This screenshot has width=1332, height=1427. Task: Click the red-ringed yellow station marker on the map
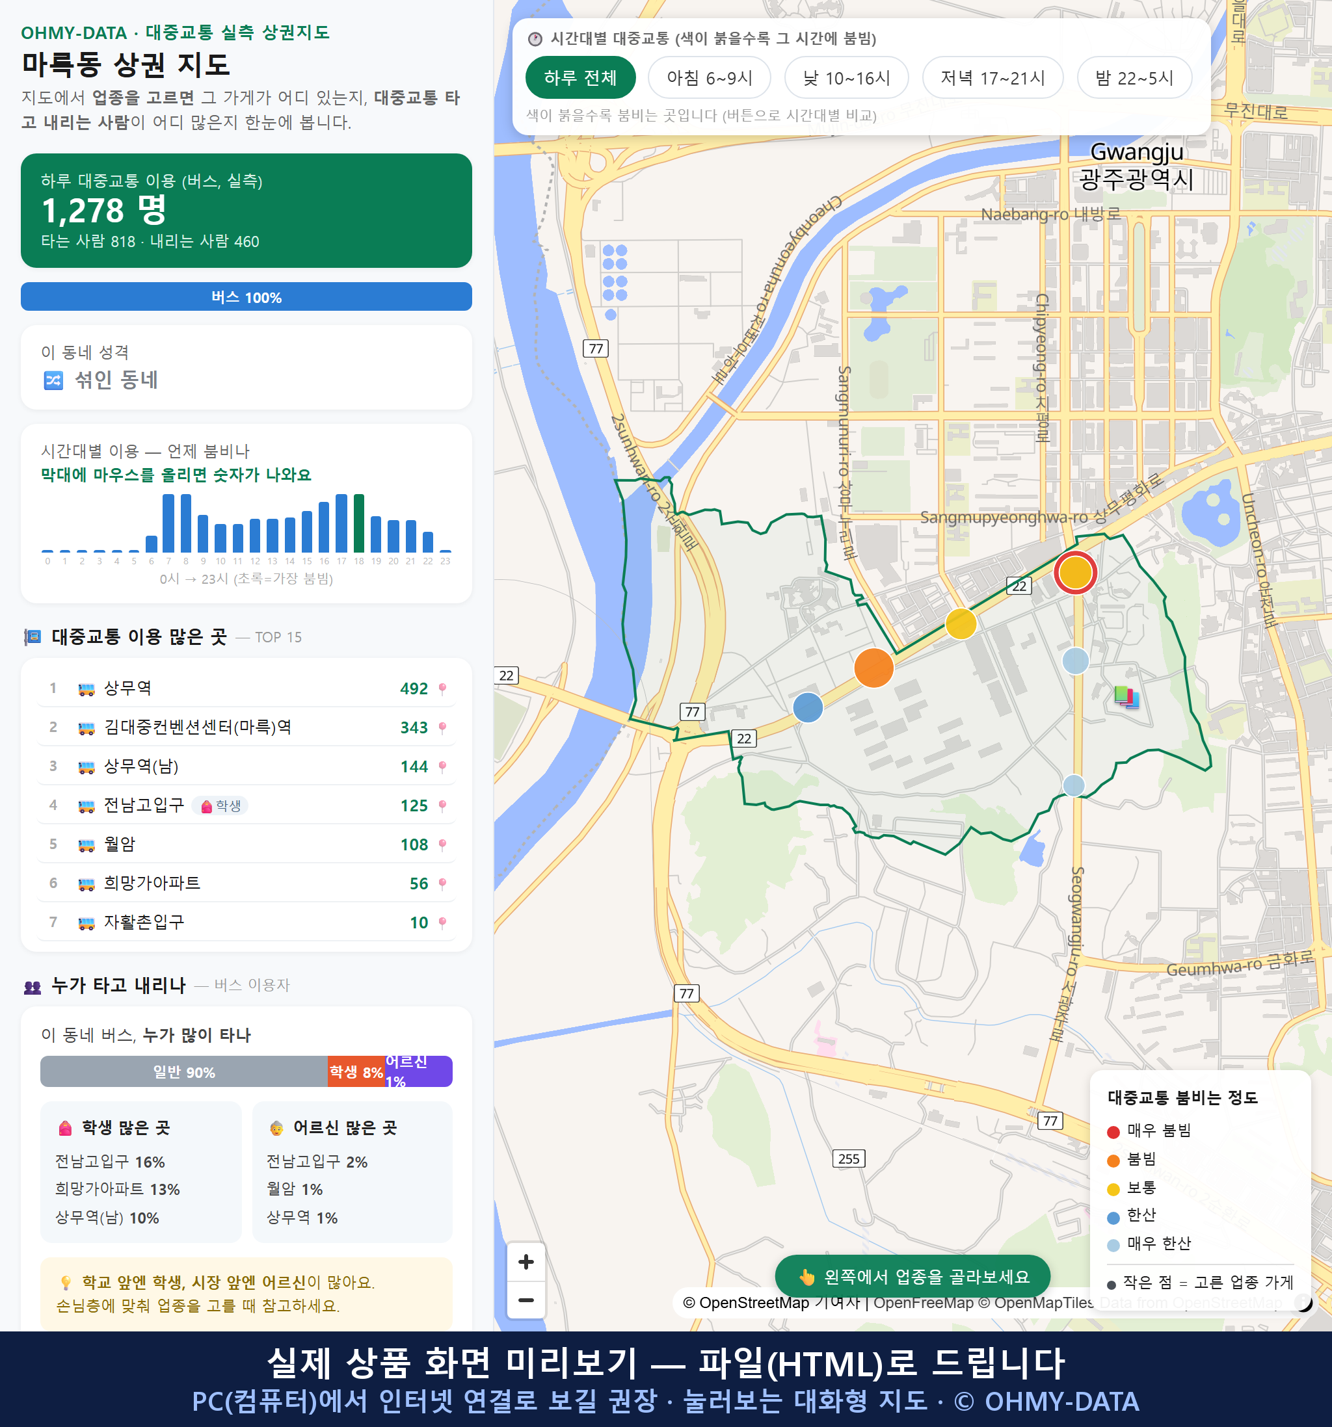[1075, 573]
